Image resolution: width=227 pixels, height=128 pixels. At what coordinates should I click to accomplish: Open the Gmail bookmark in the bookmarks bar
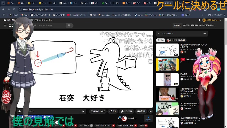tap(24, 15)
